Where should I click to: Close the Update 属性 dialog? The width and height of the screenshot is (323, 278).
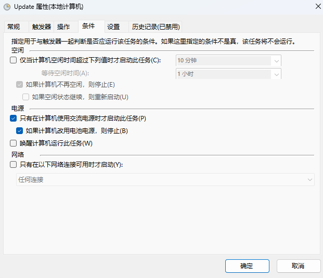(318, 6)
